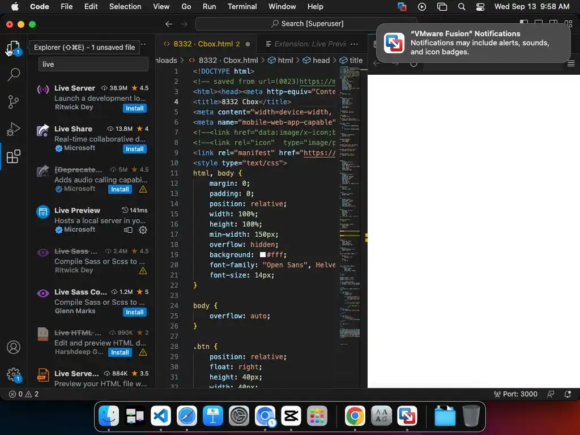Click Port: 3000 status bar item

pos(515,394)
